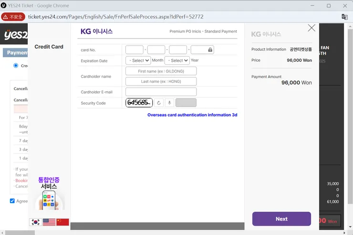This screenshot has width=353, height=235.
Task: Click the Product Information label
Action: pyautogui.click(x=269, y=49)
